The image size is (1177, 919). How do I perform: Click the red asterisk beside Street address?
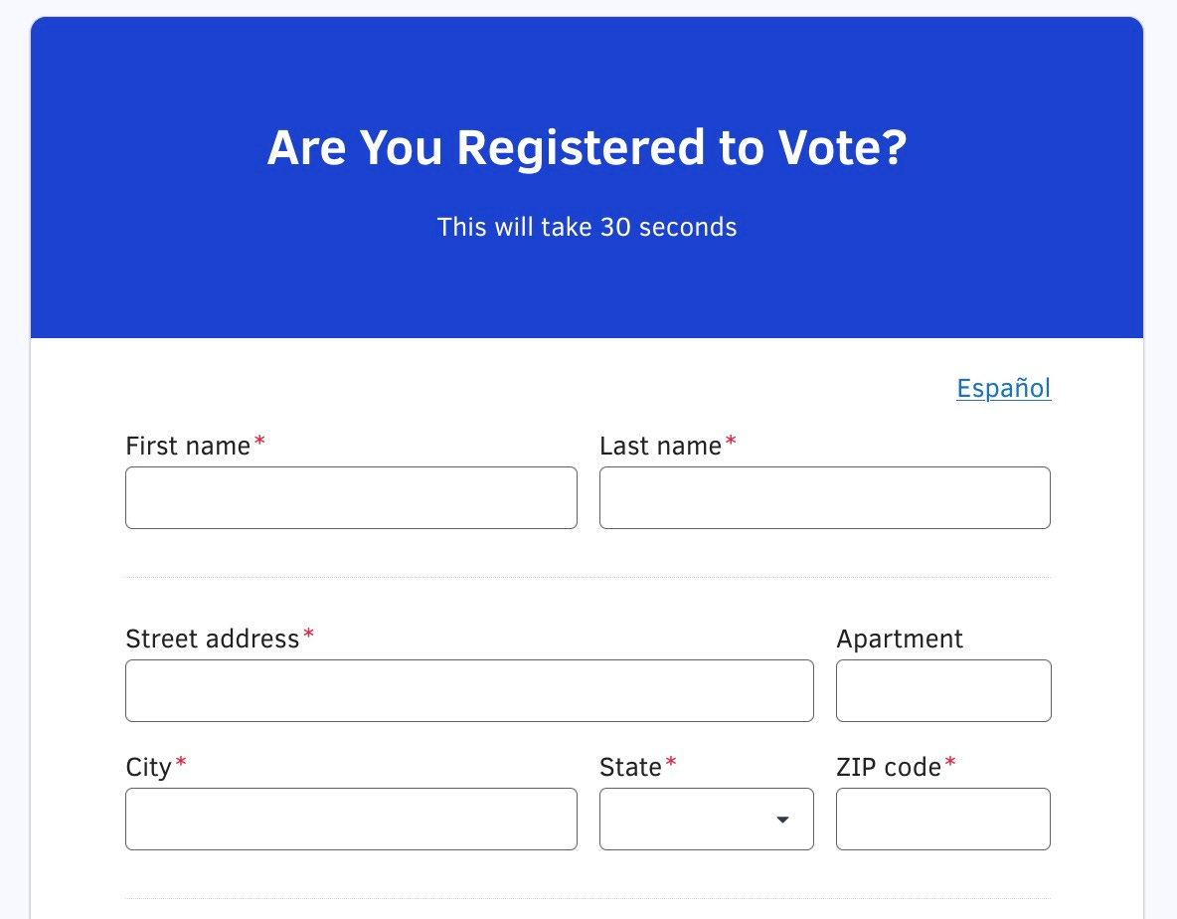coord(309,635)
